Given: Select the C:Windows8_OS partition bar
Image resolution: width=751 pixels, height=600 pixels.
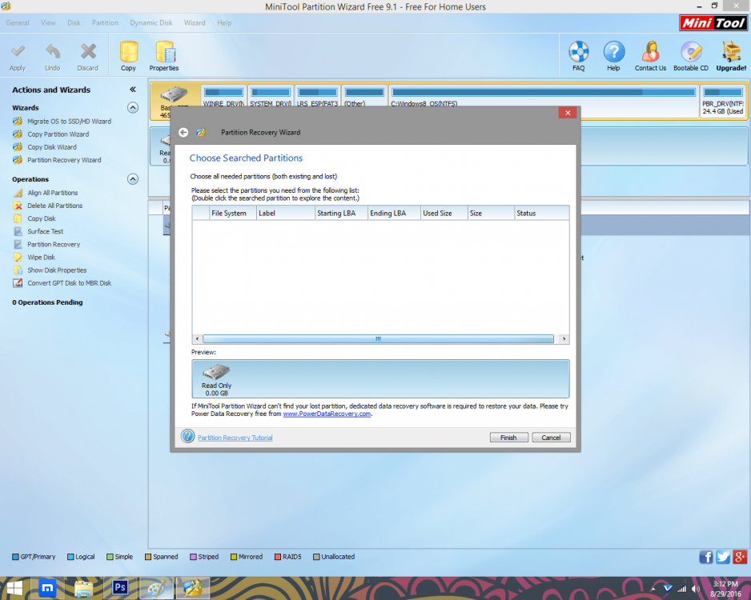Looking at the screenshot, I should (543, 92).
